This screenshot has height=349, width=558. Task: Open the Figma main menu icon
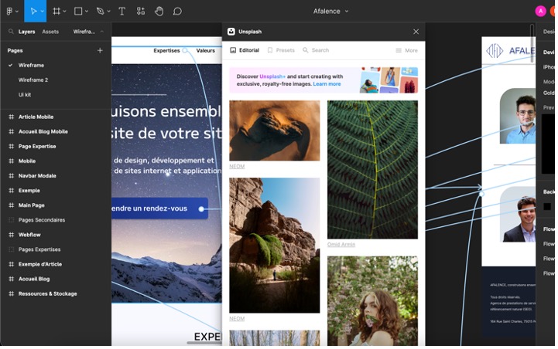pyautogui.click(x=9, y=12)
